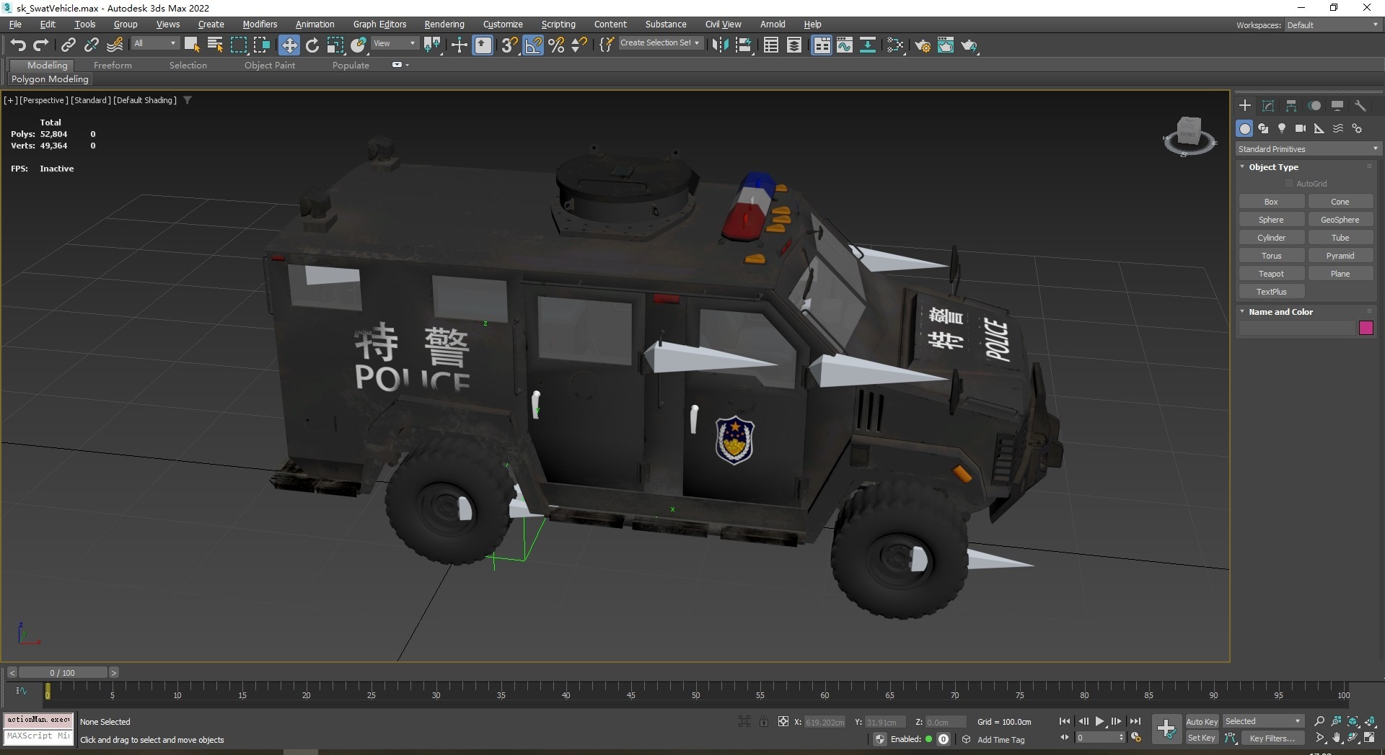Click the Redo arrow icon
This screenshot has height=755, width=1385.
(x=41, y=45)
